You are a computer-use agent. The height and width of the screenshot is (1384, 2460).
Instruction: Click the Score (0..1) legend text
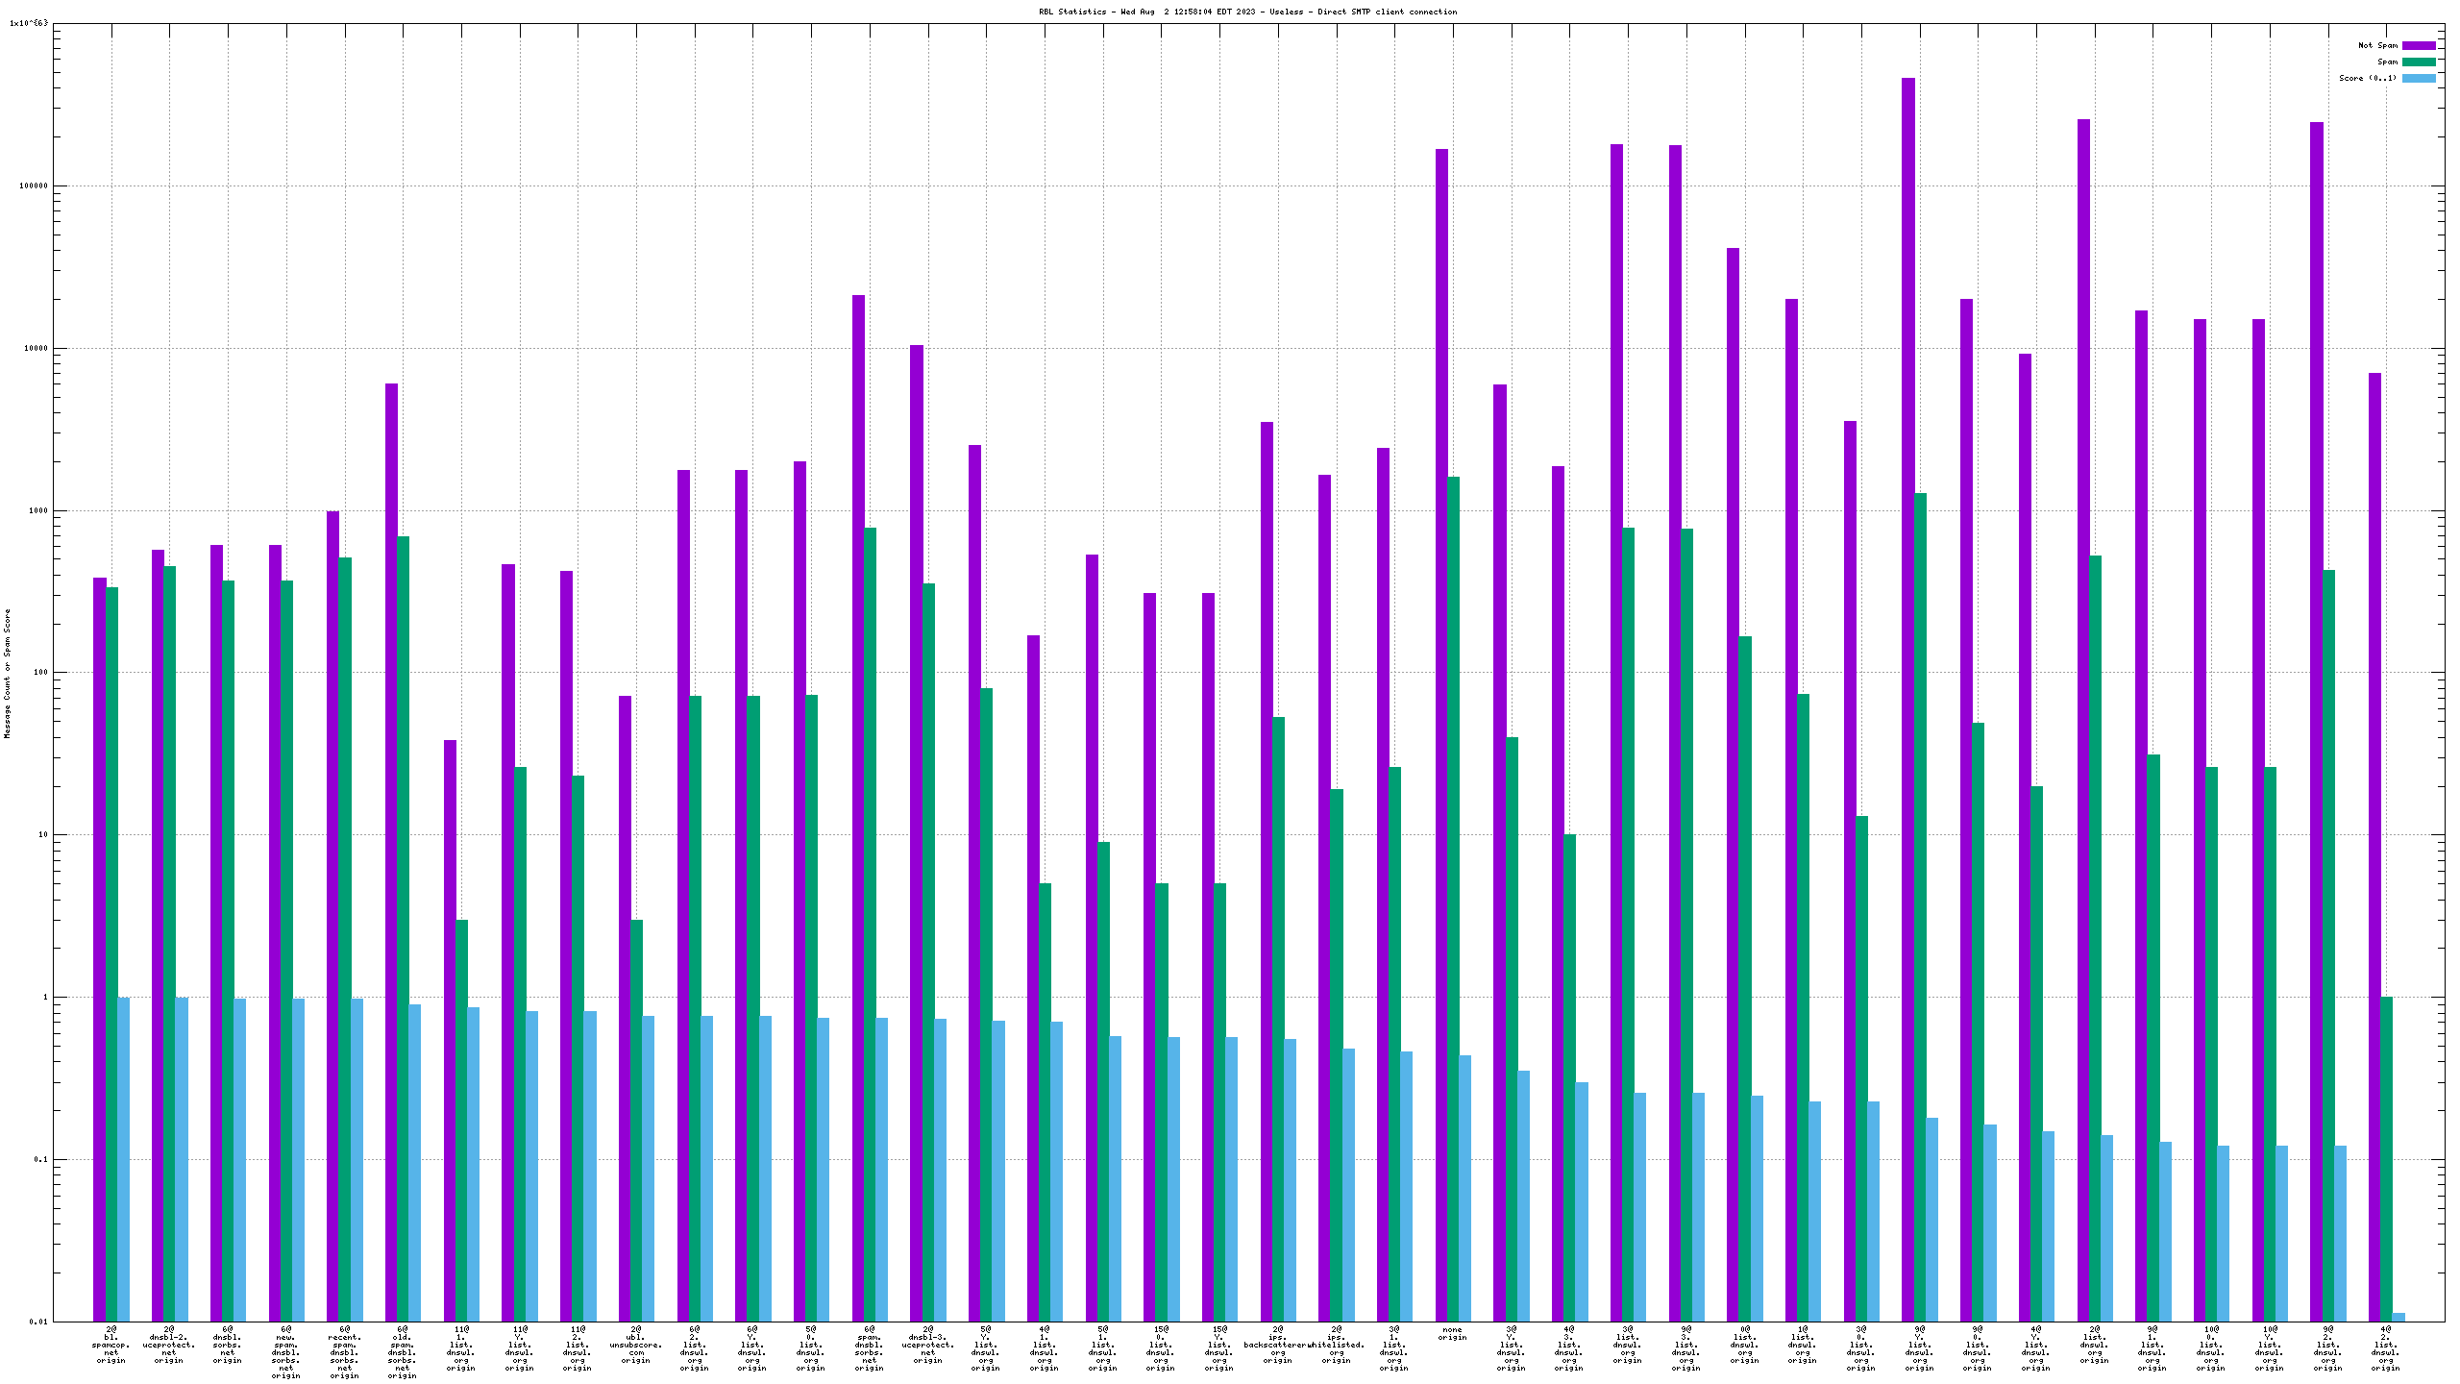point(2368,78)
